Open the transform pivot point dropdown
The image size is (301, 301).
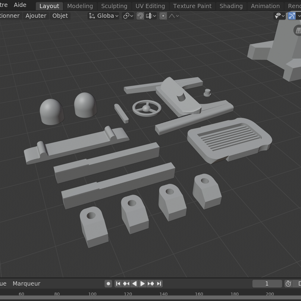(x=128, y=16)
